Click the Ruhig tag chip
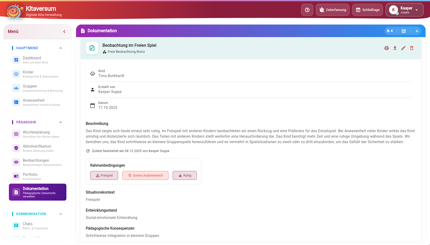 (x=185, y=176)
